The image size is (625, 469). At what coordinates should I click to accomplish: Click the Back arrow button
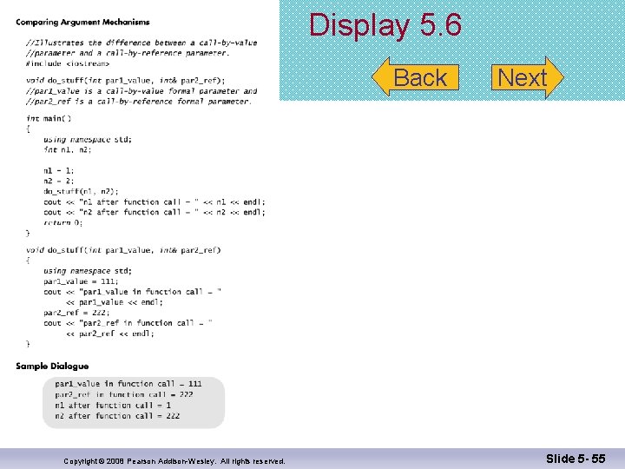pyautogui.click(x=415, y=77)
